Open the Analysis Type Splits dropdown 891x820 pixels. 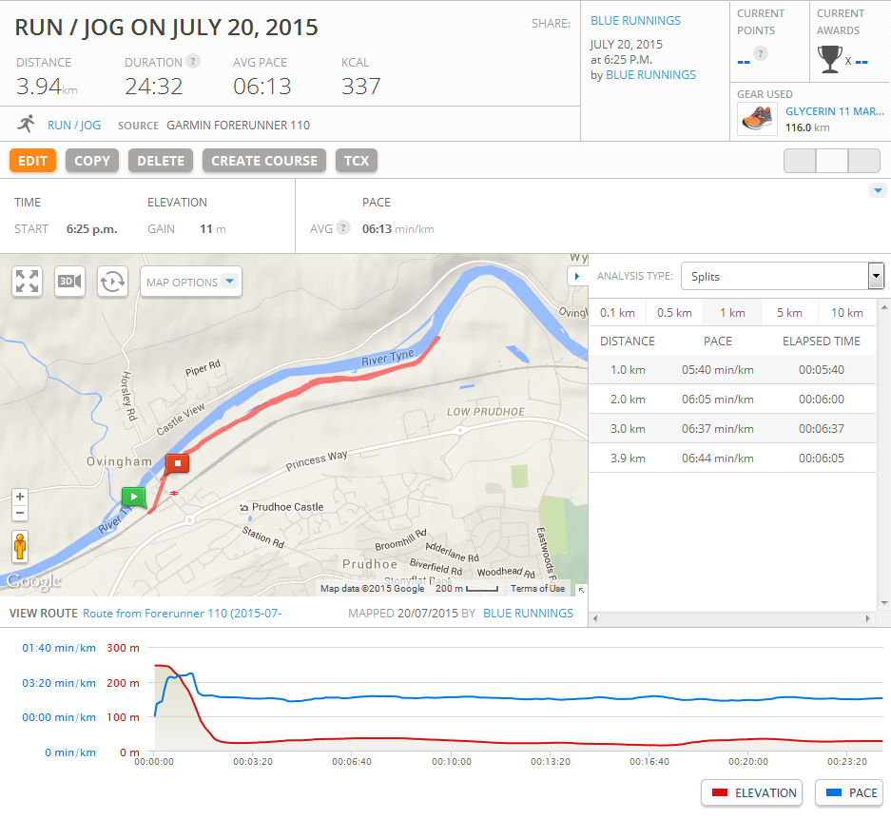tap(783, 277)
